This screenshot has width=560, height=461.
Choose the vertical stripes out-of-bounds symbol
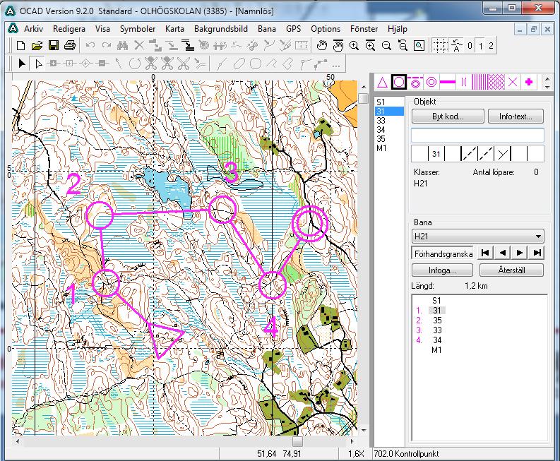click(479, 83)
